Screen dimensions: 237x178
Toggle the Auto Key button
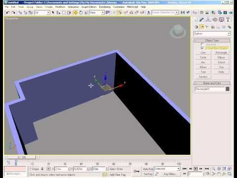click(x=148, y=169)
